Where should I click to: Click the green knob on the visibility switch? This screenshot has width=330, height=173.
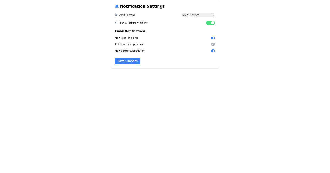tap(212, 23)
